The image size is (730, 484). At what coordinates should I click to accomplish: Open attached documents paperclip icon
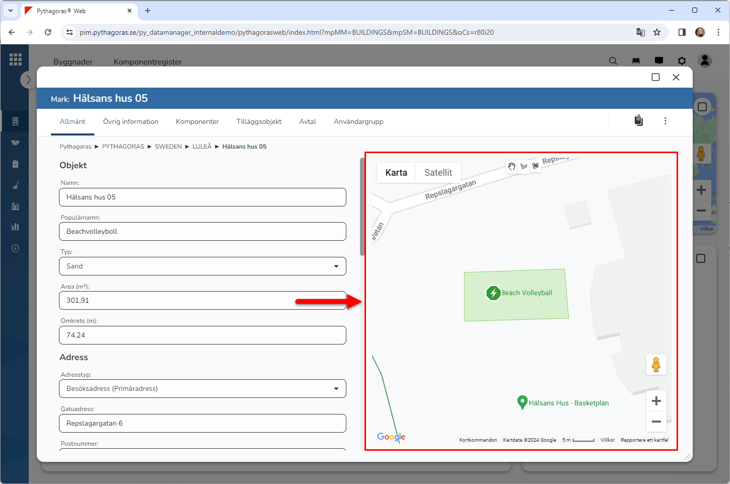(x=638, y=121)
